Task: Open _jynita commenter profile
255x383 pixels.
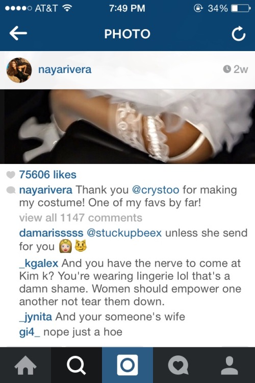Action: point(35,317)
